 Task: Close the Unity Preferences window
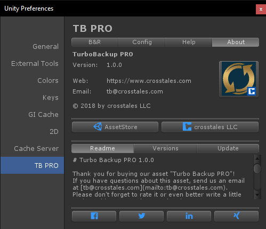(261, 9)
